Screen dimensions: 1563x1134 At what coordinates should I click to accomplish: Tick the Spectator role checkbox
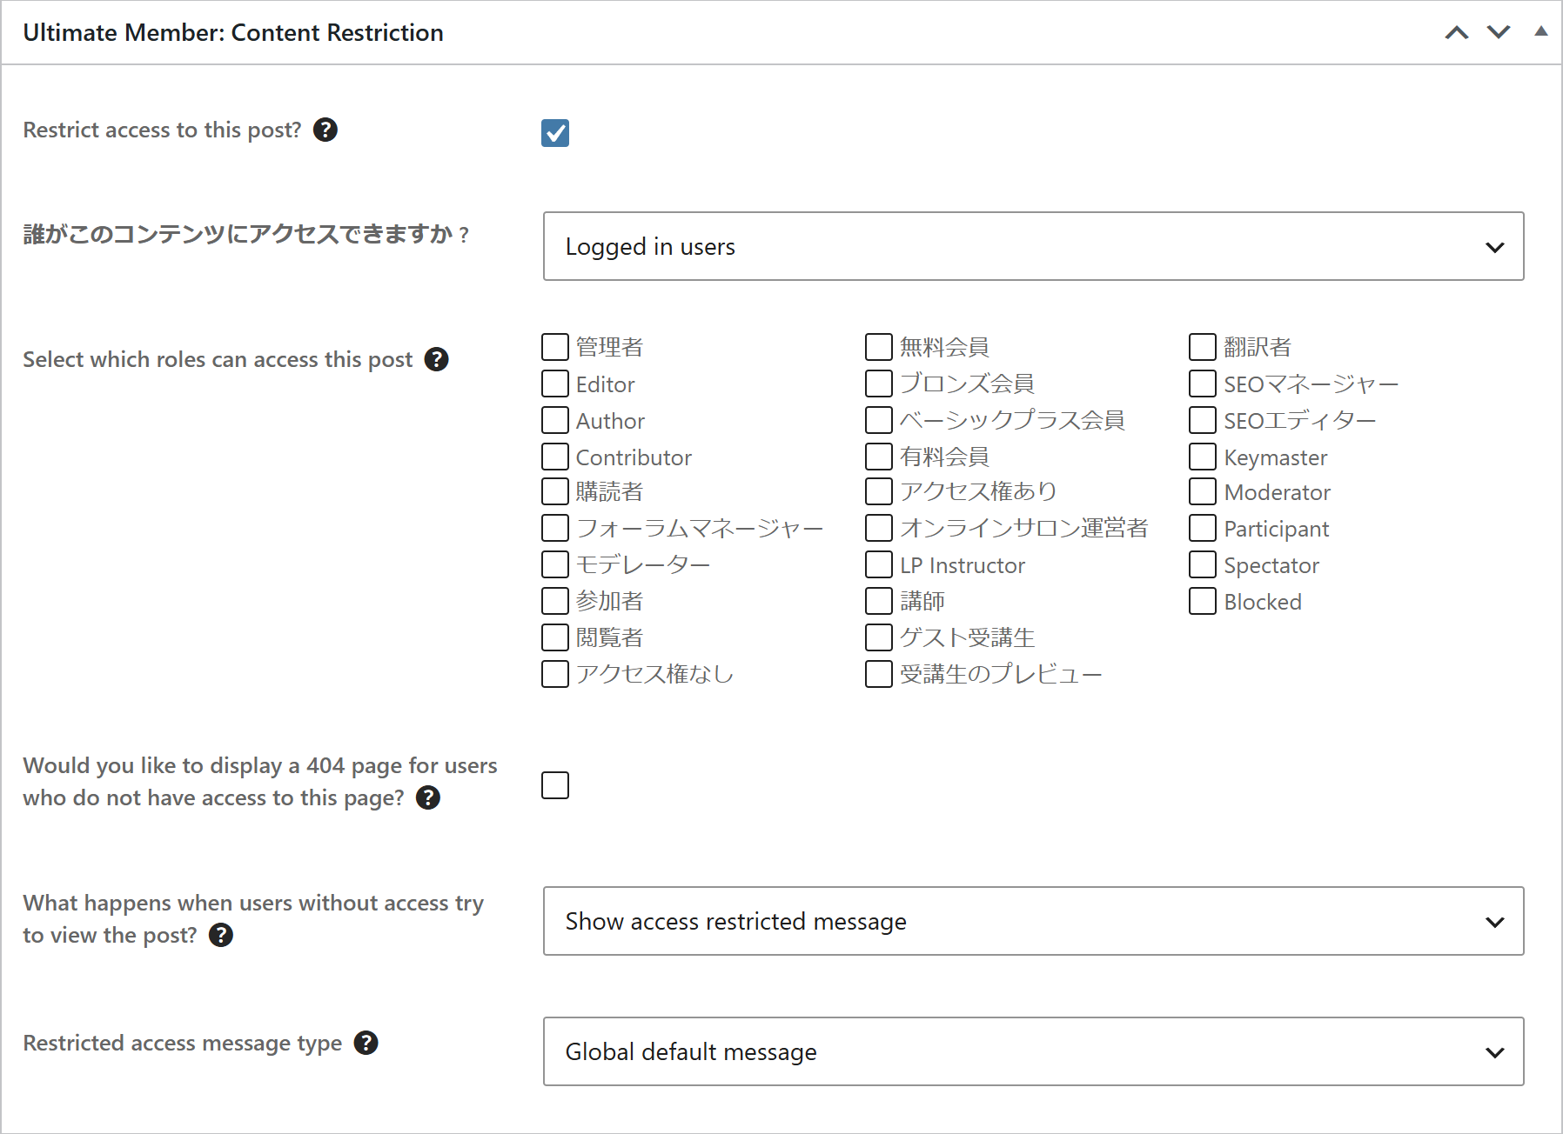point(1203,564)
